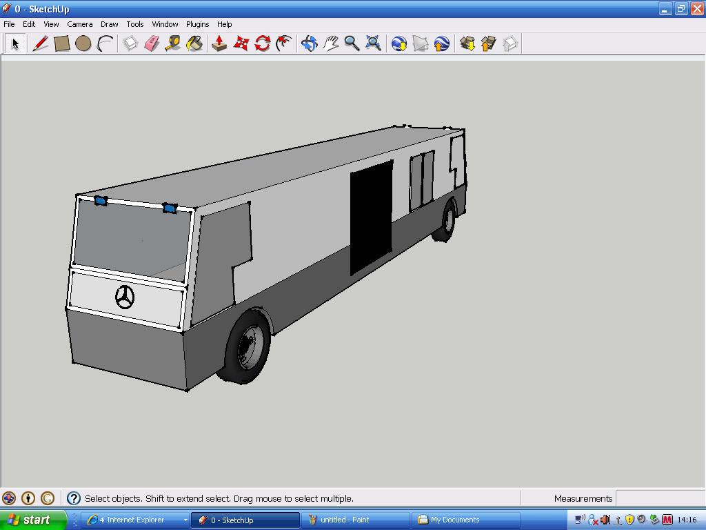This screenshot has width=706, height=530.
Task: Choose the Line pencil tool
Action: [x=40, y=43]
